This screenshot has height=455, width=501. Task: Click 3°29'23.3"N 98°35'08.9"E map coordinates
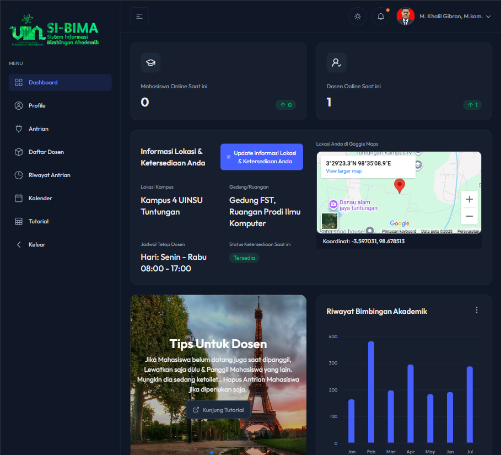[358, 163]
